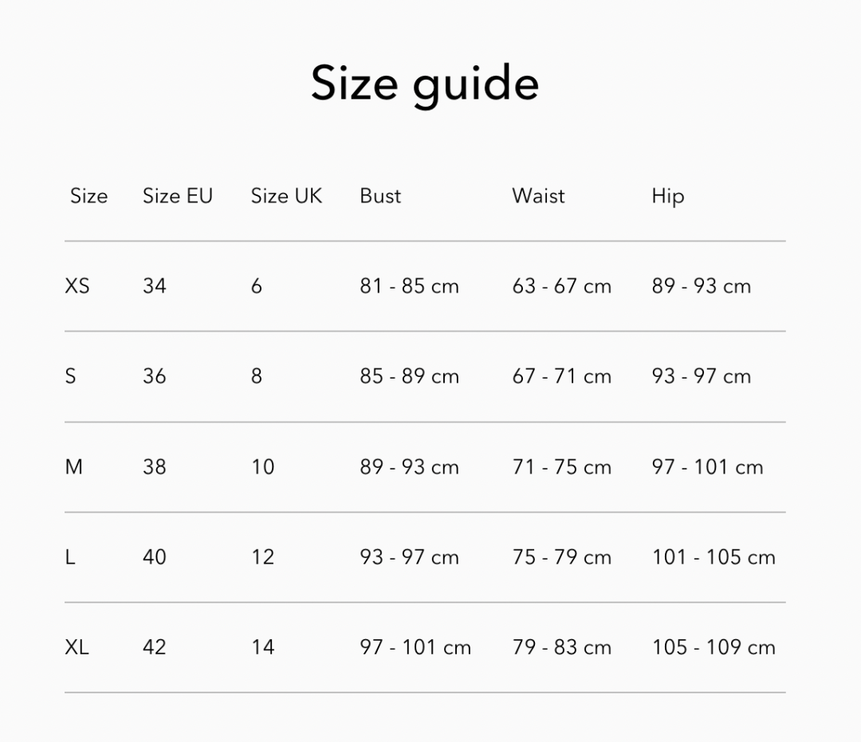
Task: Select the M size row label
Action: 73,467
